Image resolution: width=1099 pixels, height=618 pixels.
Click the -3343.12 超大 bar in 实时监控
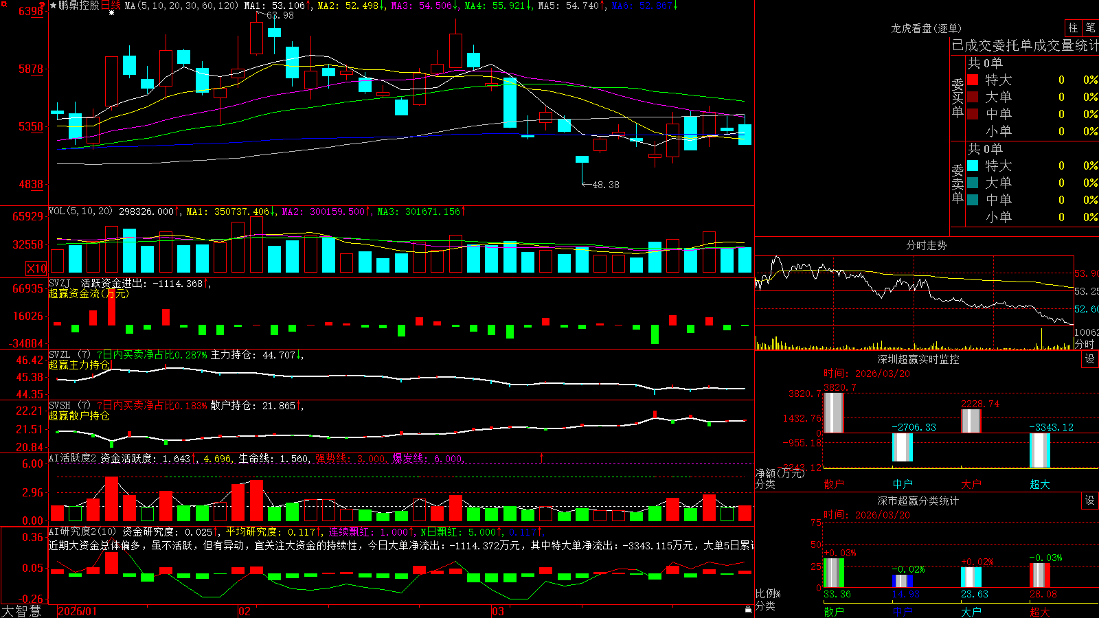[x=1039, y=450]
